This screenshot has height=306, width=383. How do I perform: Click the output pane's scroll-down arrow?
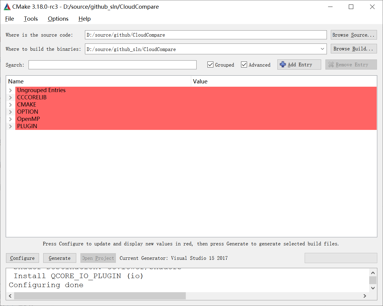click(373, 288)
